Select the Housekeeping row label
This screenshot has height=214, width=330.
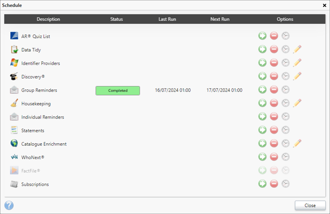[36, 103]
